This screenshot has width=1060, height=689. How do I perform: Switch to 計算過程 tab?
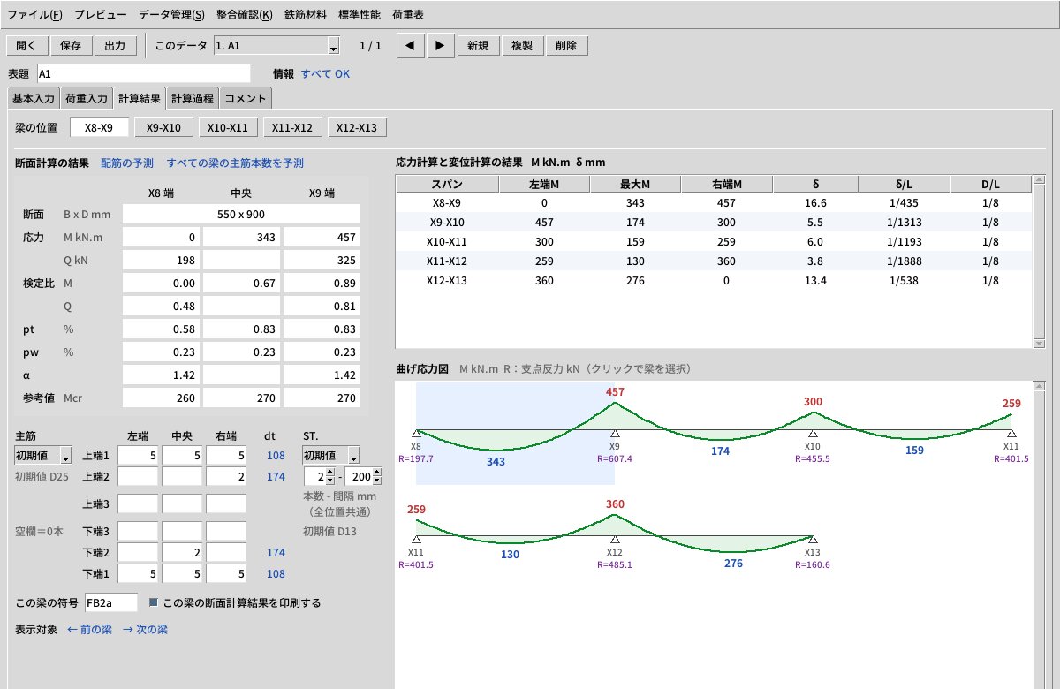pyautogui.click(x=193, y=98)
